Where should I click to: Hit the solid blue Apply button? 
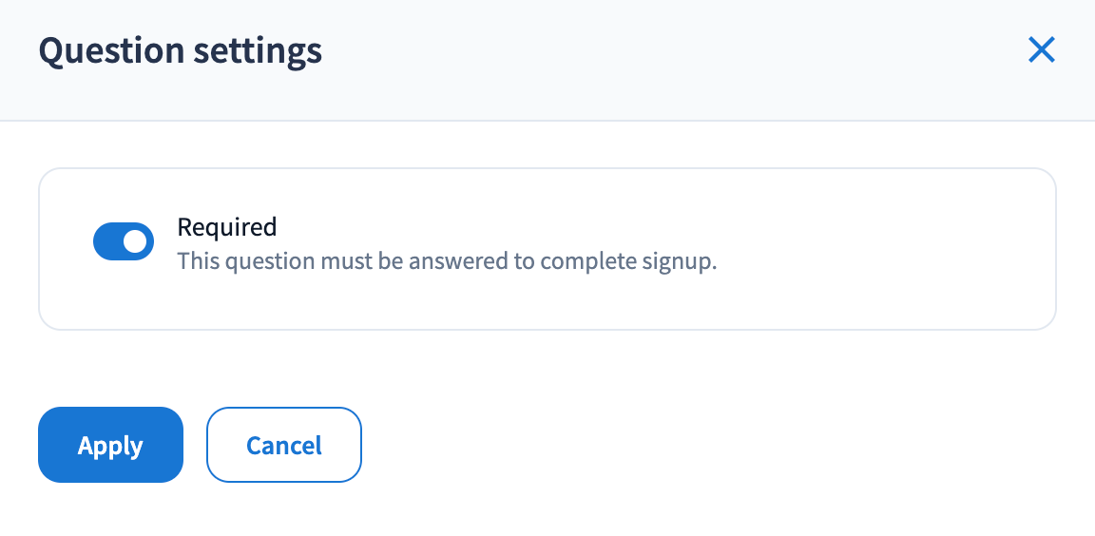110,445
